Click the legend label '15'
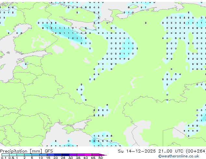The image size is (206, 159). pyautogui.click(x=48, y=158)
